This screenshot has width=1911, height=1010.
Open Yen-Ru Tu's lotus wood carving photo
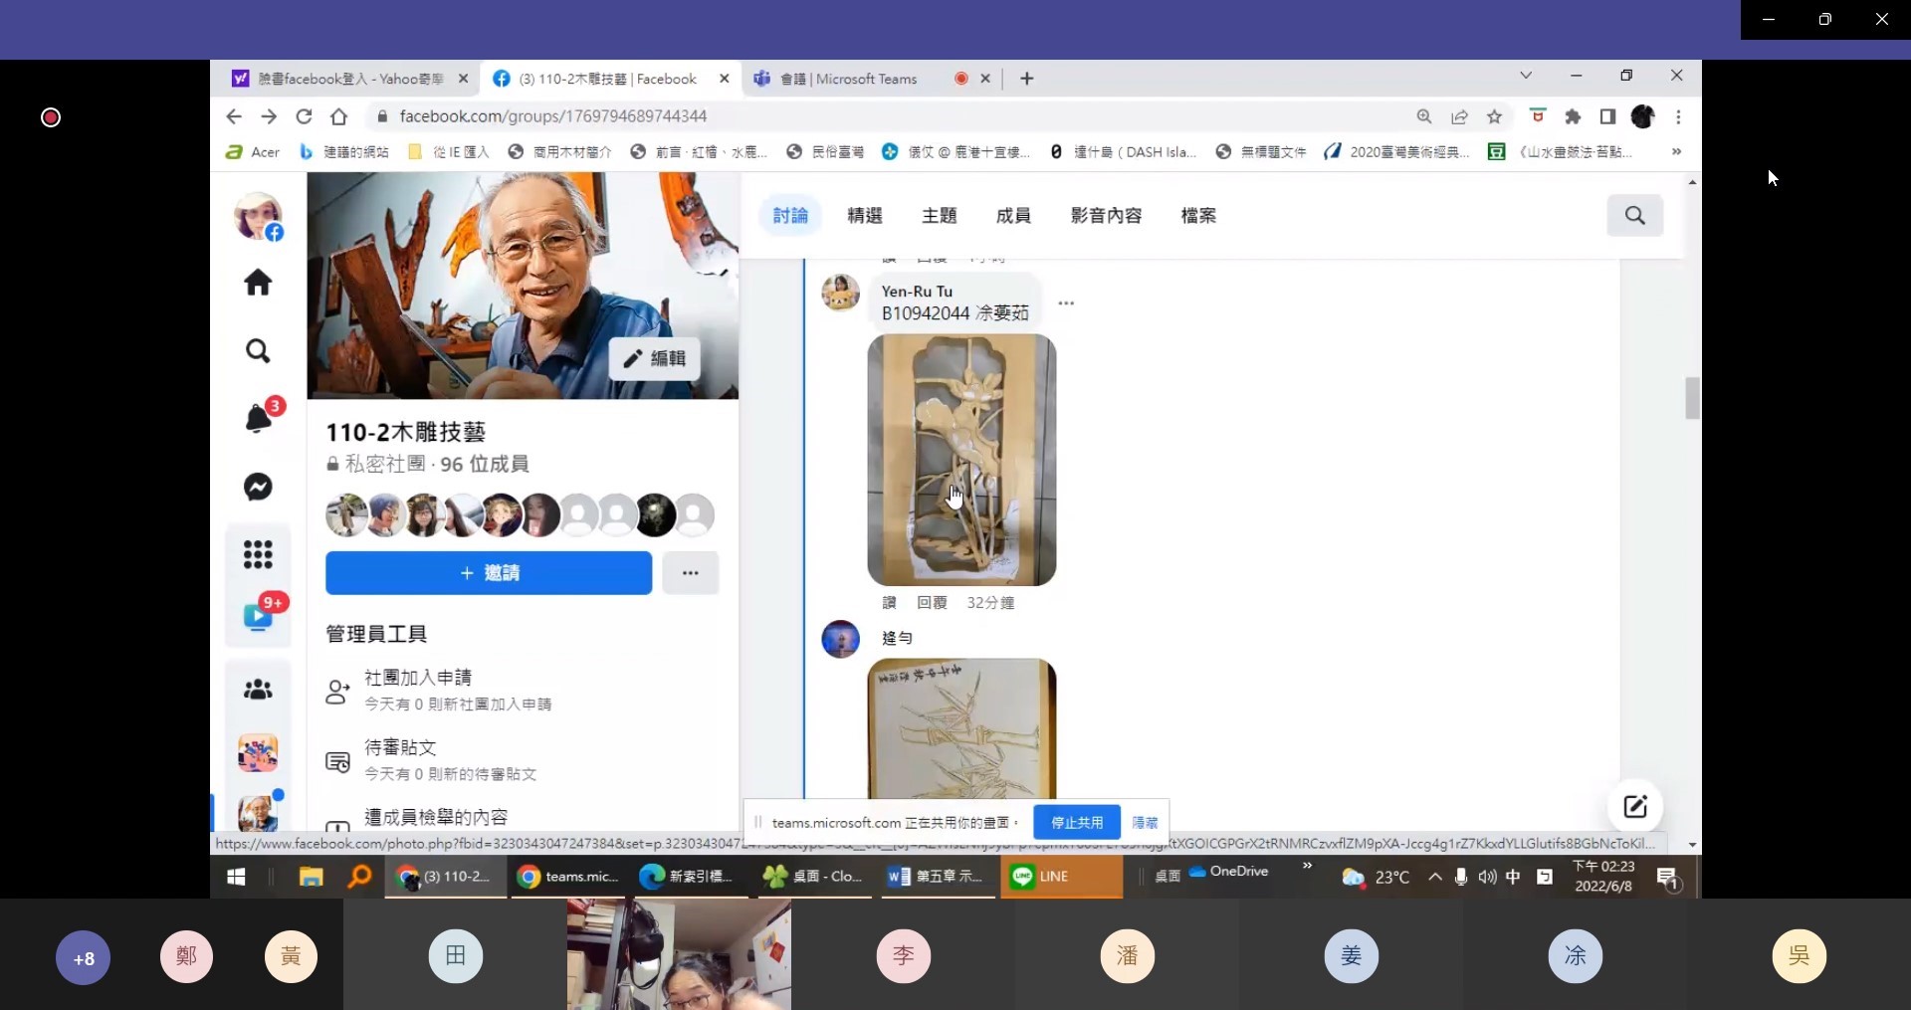[961, 460]
